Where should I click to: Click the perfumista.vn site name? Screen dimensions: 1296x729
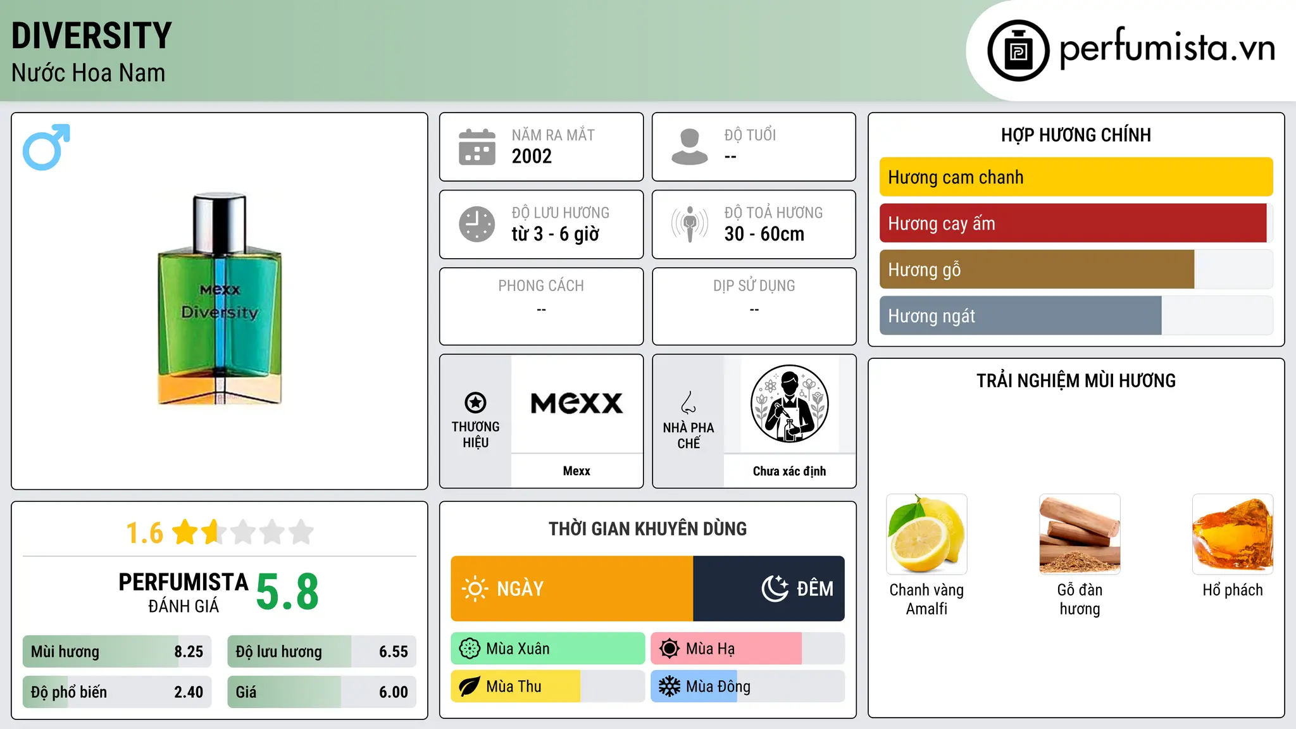click(1167, 49)
